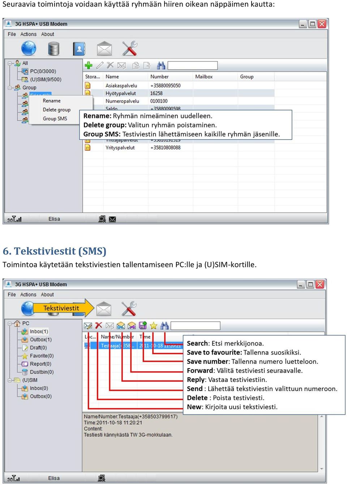Select Outbox(0) under (U)SIM
Screen dimensions: 347x485
tap(40, 396)
